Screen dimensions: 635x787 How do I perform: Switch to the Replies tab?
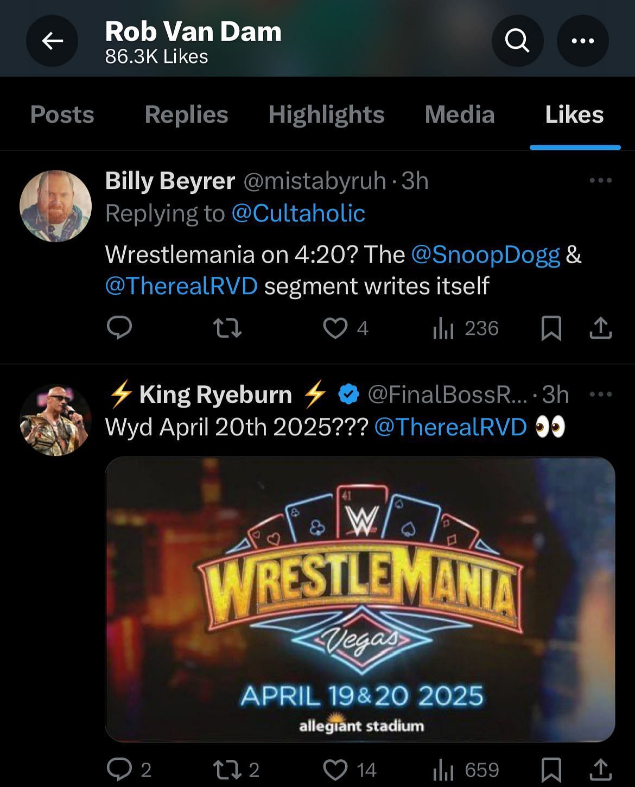coord(186,115)
